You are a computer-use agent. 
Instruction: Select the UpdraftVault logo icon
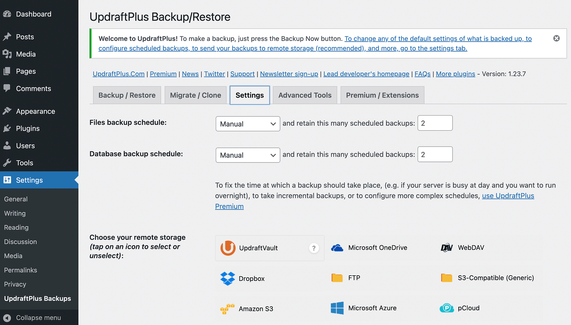(x=228, y=248)
